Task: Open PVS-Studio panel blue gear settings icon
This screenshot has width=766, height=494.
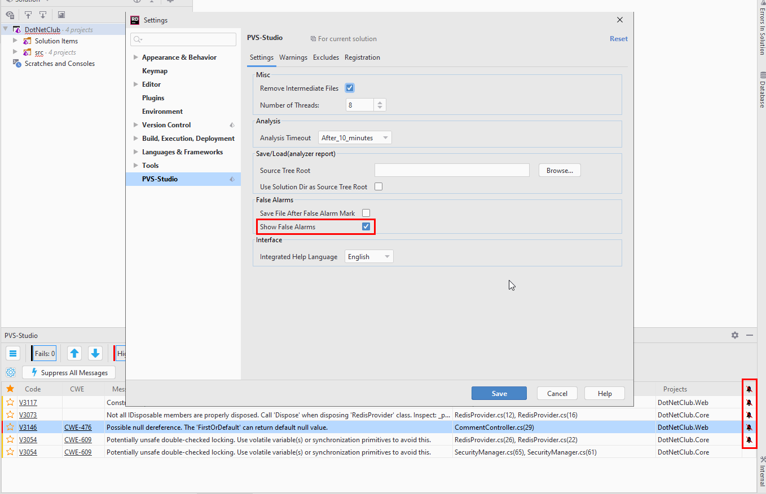Action: [x=11, y=372]
